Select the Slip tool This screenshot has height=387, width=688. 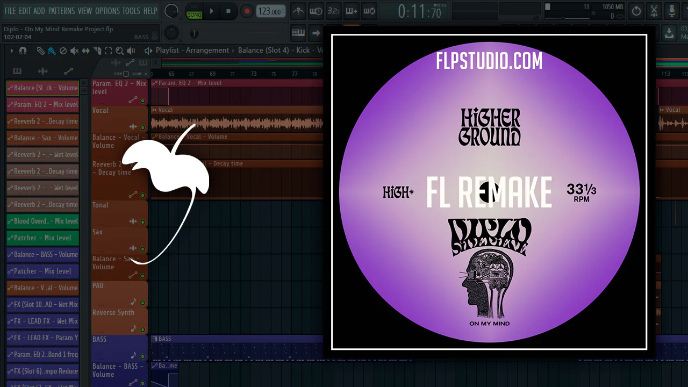(x=86, y=51)
